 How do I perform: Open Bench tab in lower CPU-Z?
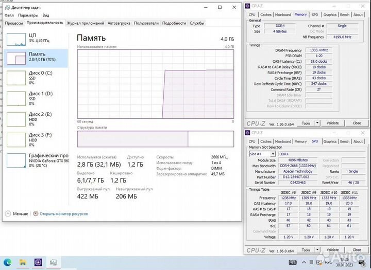click(345, 141)
